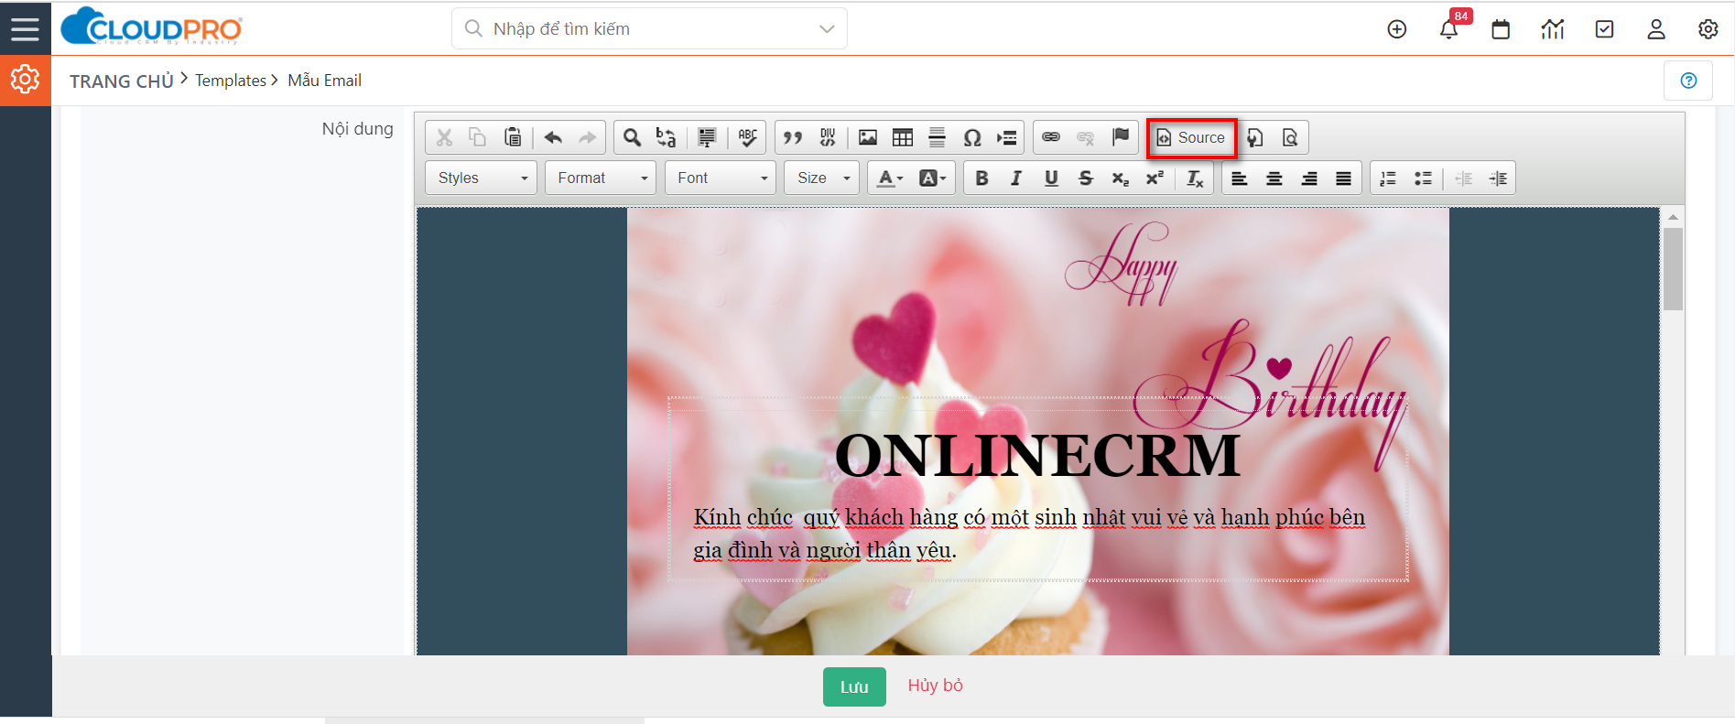The image size is (1735, 724).
Task: Click the decrease indent icon
Action: (1463, 178)
